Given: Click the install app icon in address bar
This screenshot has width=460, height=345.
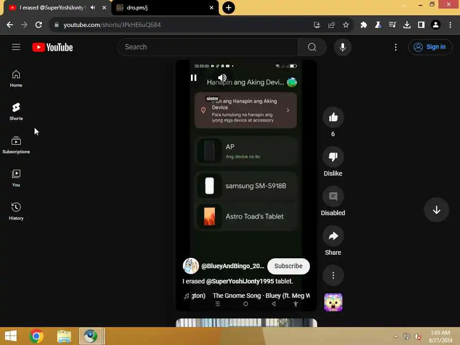Looking at the screenshot, I should (317, 25).
